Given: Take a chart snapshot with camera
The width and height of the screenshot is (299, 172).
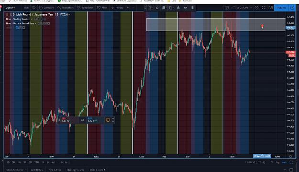Looking at the screenshot, I should [270, 8].
